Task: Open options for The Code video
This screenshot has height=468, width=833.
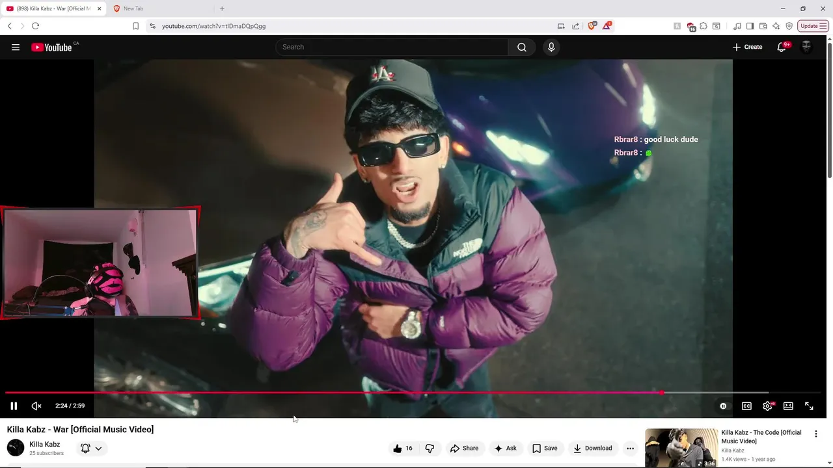Action: 815,434
